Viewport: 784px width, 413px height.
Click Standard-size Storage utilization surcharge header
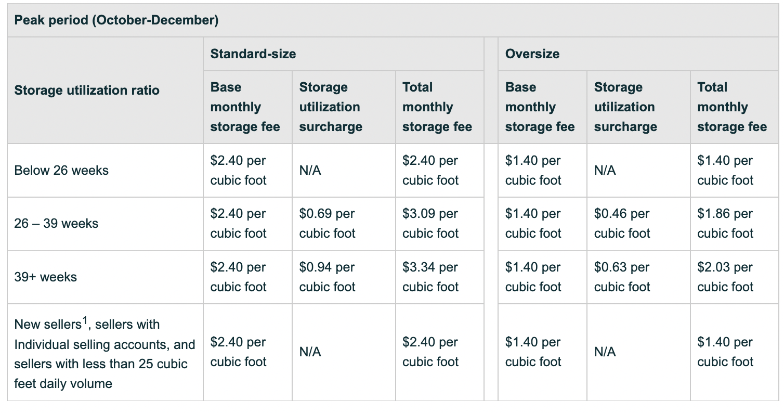[x=331, y=107]
